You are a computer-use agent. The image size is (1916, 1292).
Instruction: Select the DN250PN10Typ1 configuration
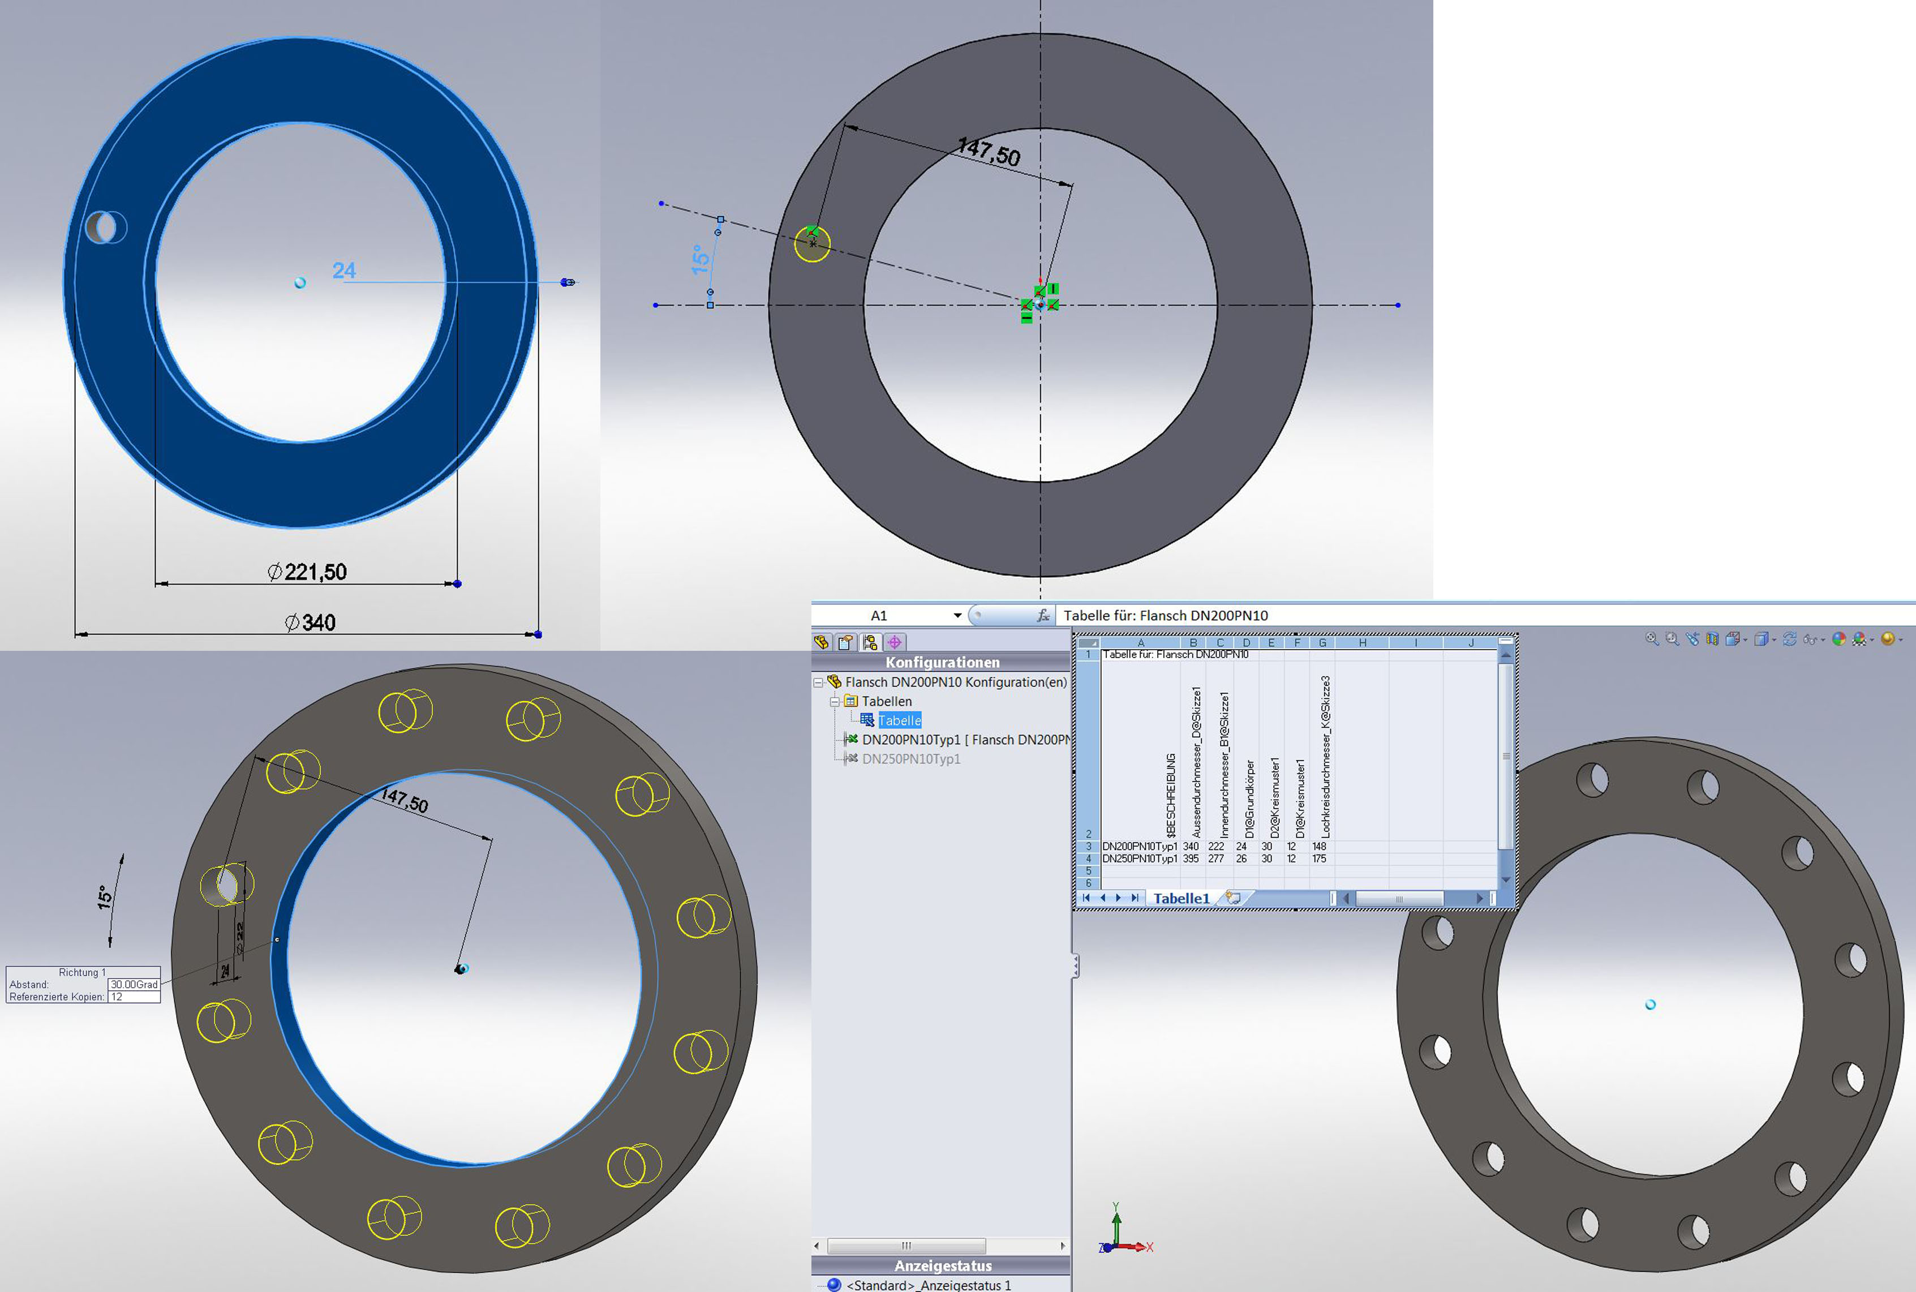tap(911, 759)
